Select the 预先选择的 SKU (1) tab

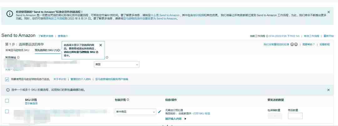[46, 50]
